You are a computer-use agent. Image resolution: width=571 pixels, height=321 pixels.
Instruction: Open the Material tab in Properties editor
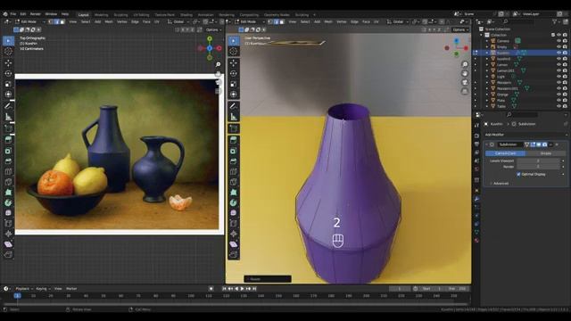click(476, 240)
